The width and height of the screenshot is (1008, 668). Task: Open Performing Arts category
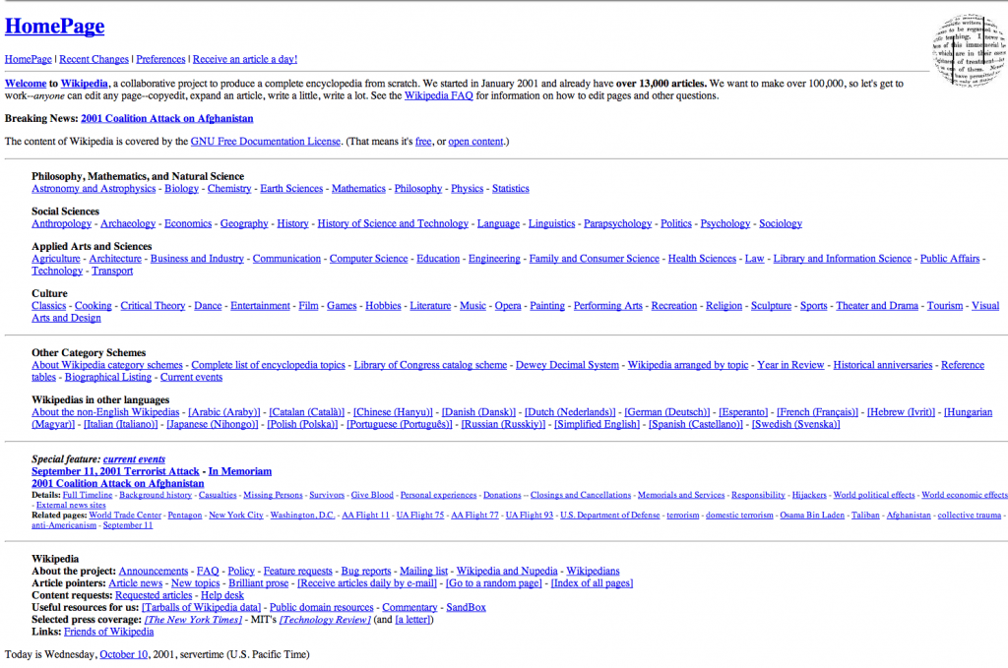coord(608,306)
